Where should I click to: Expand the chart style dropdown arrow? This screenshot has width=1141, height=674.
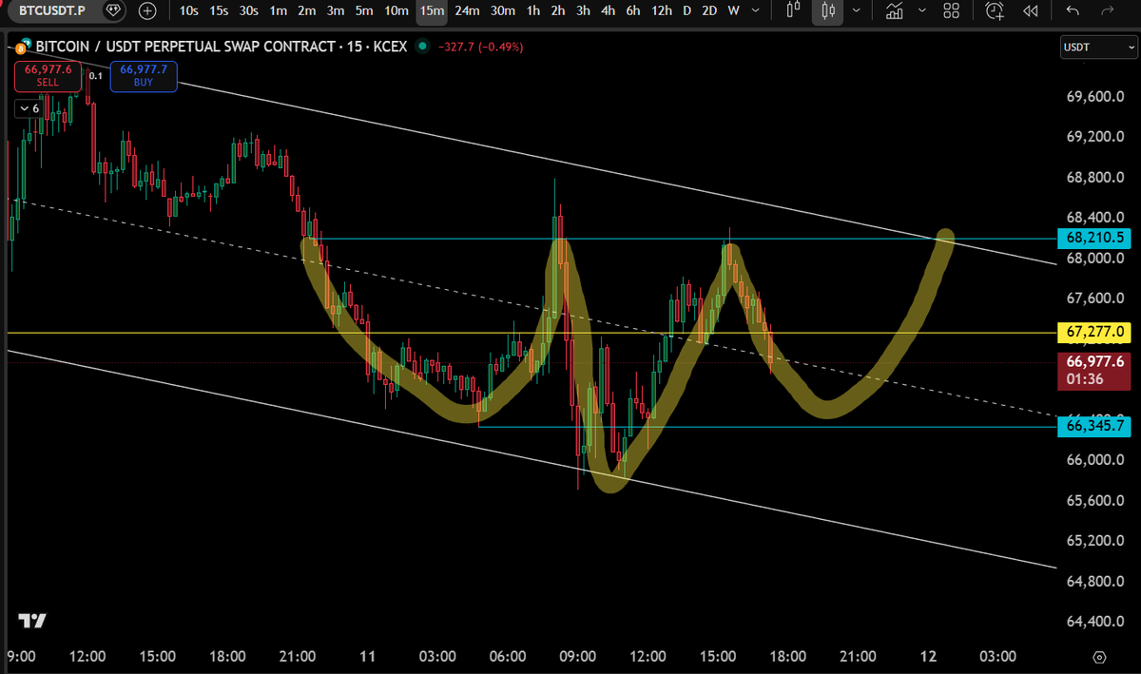click(x=857, y=10)
